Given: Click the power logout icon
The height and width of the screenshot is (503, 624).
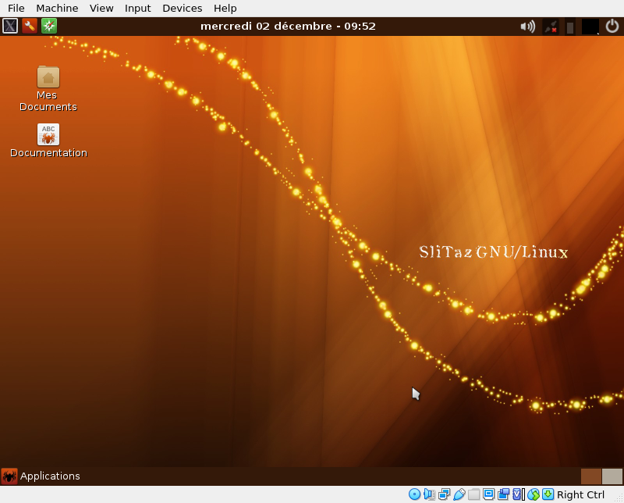Looking at the screenshot, I should click(x=612, y=27).
